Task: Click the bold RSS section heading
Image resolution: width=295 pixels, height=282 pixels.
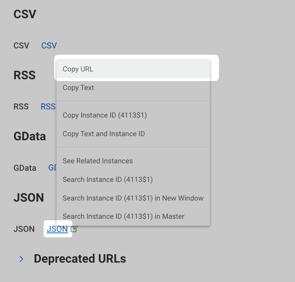Action: pyautogui.click(x=25, y=75)
